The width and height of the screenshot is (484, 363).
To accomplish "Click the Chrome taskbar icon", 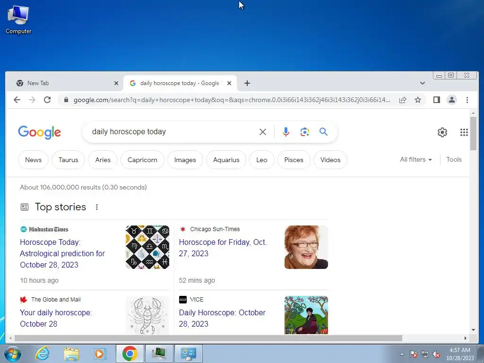I will pyautogui.click(x=130, y=354).
